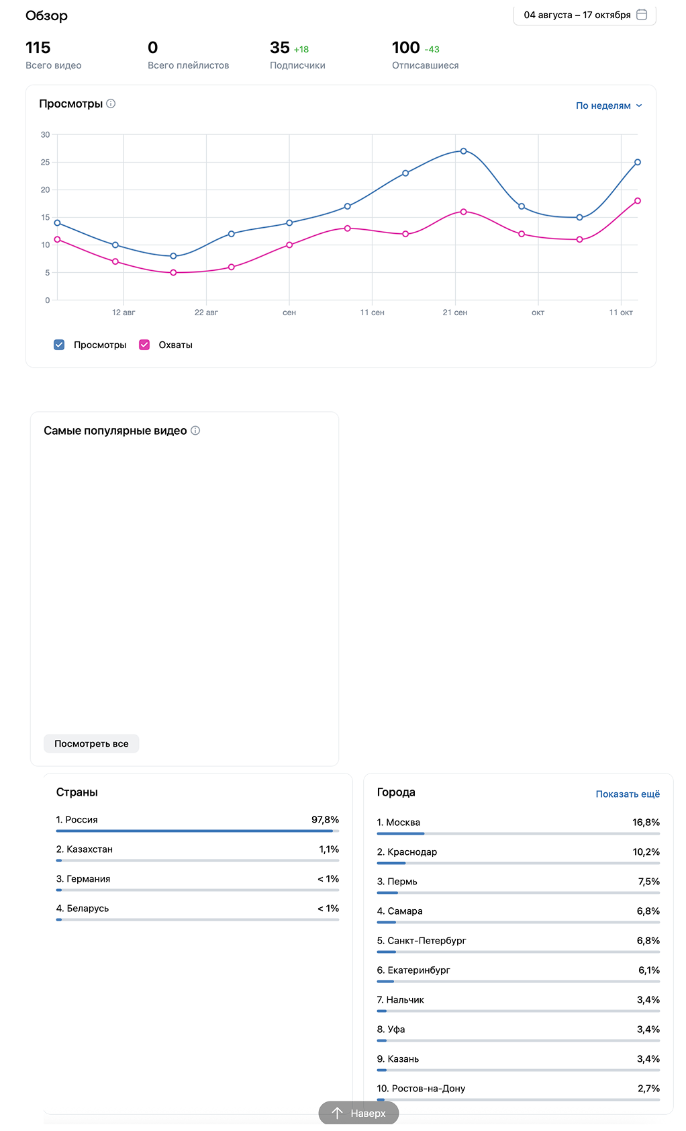The height and width of the screenshot is (1131, 686).
Task: Click the Наверх scroll-to-top button
Action: point(358,1113)
